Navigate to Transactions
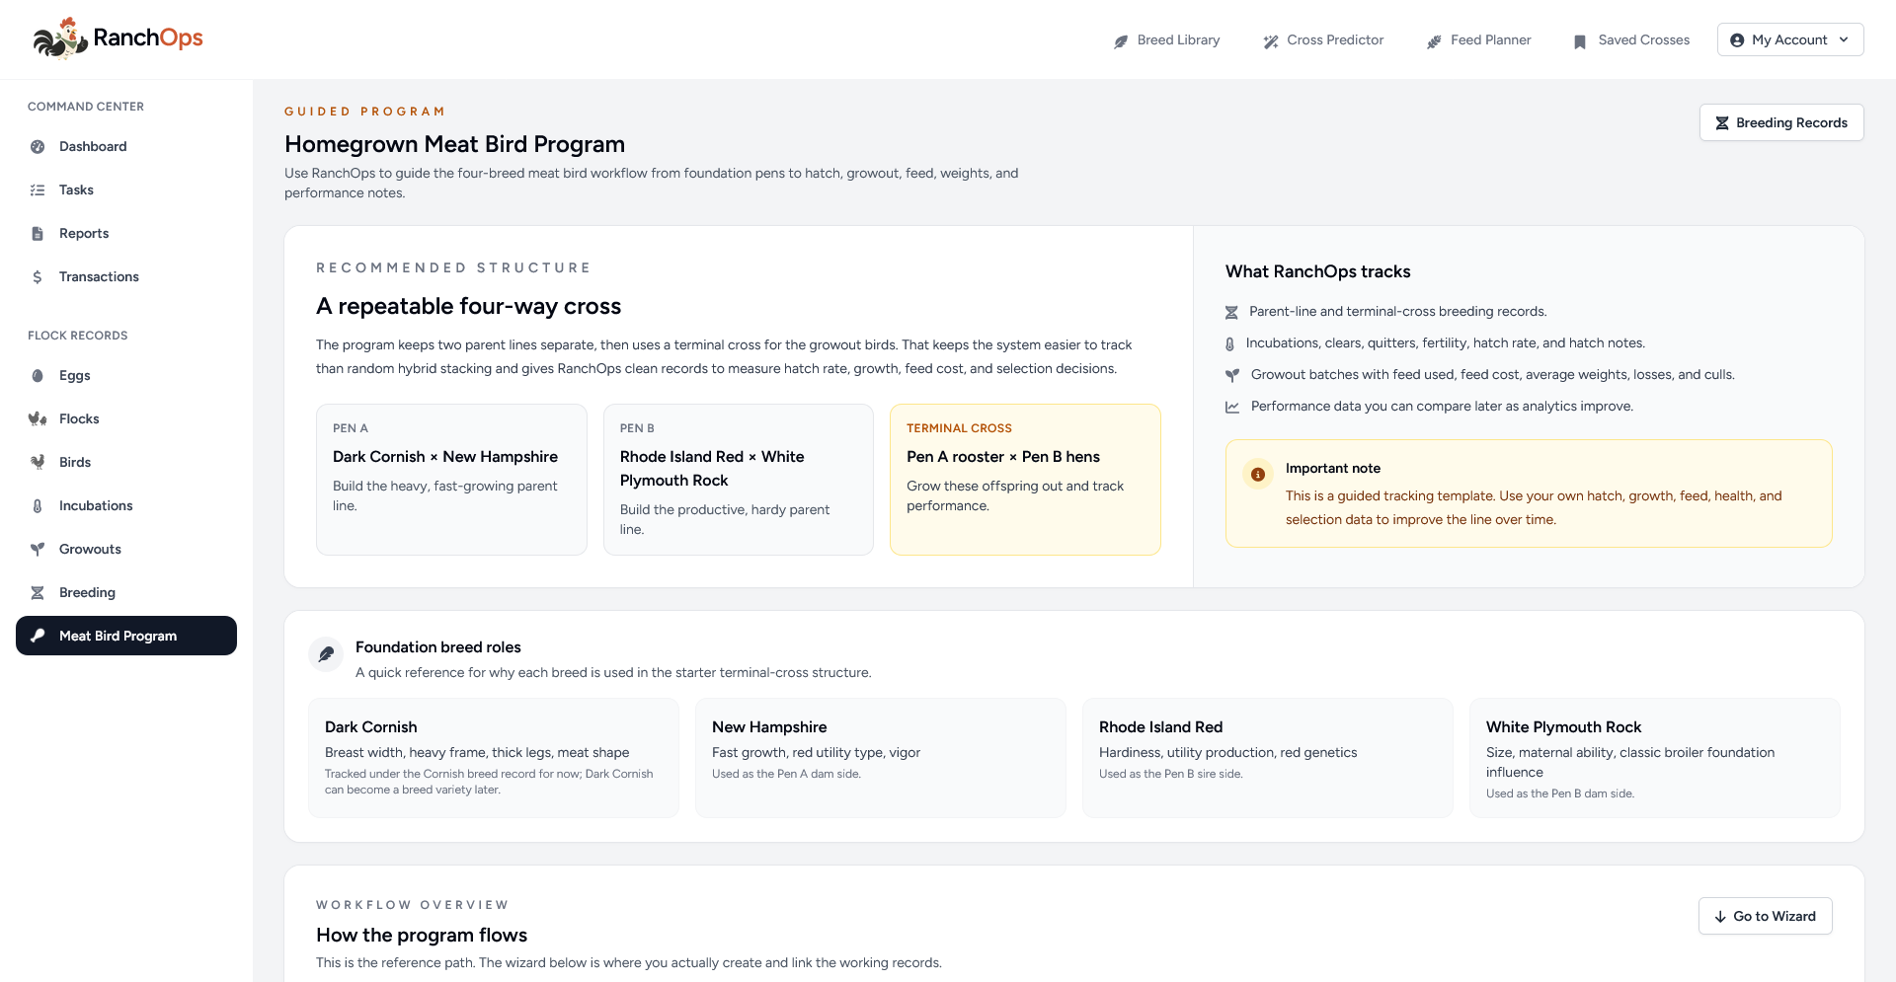Viewport: 1896px width, 982px height. pos(126,277)
